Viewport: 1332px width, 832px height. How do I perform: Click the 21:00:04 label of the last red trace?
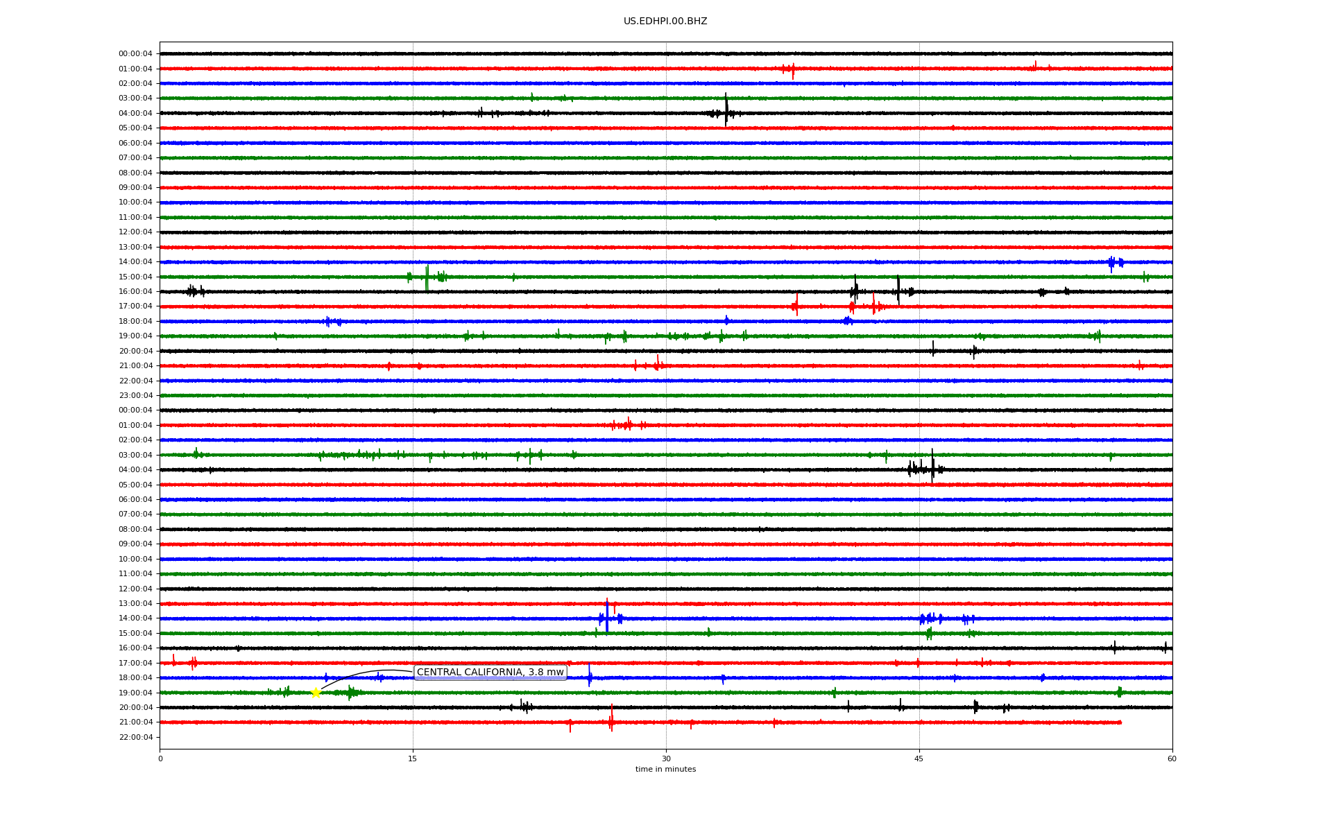coord(135,722)
